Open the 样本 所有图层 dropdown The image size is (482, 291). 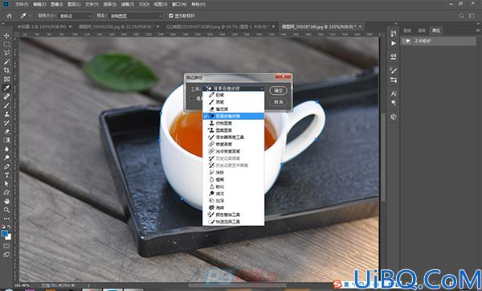point(135,16)
